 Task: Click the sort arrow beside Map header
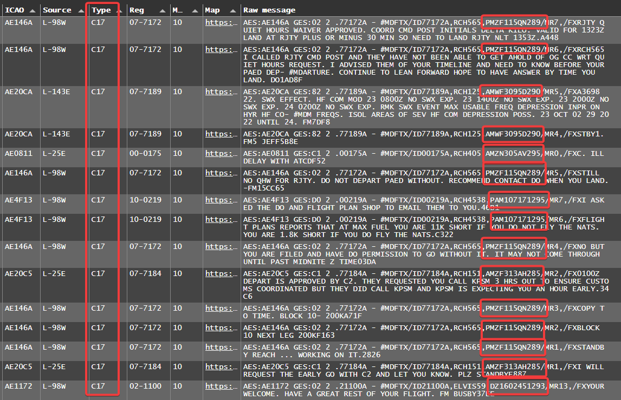click(233, 11)
